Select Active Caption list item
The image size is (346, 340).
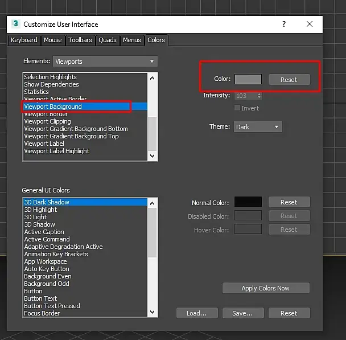(85, 232)
